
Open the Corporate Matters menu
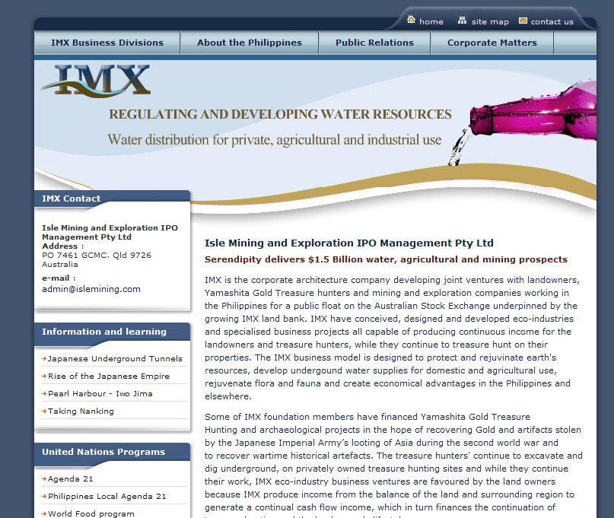point(492,43)
